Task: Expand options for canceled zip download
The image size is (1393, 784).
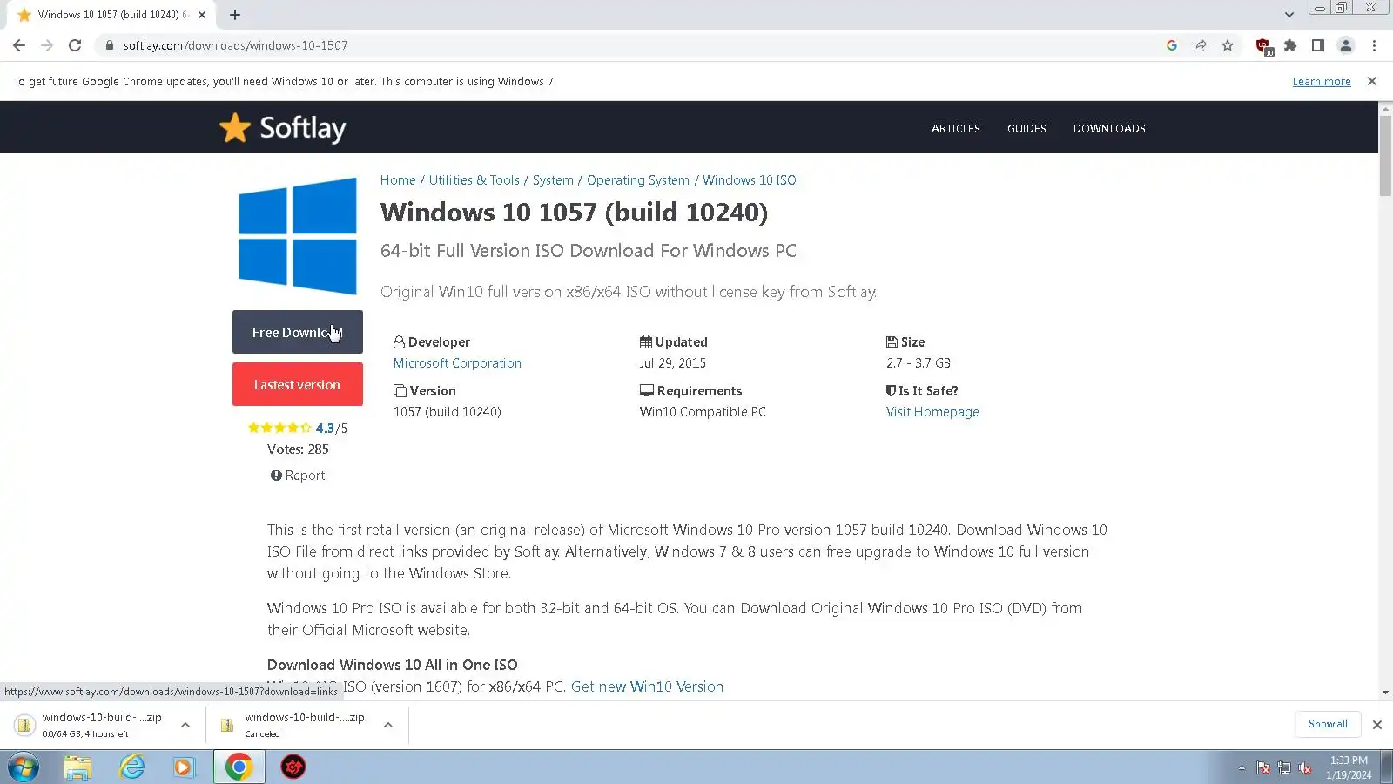Action: 388,725
